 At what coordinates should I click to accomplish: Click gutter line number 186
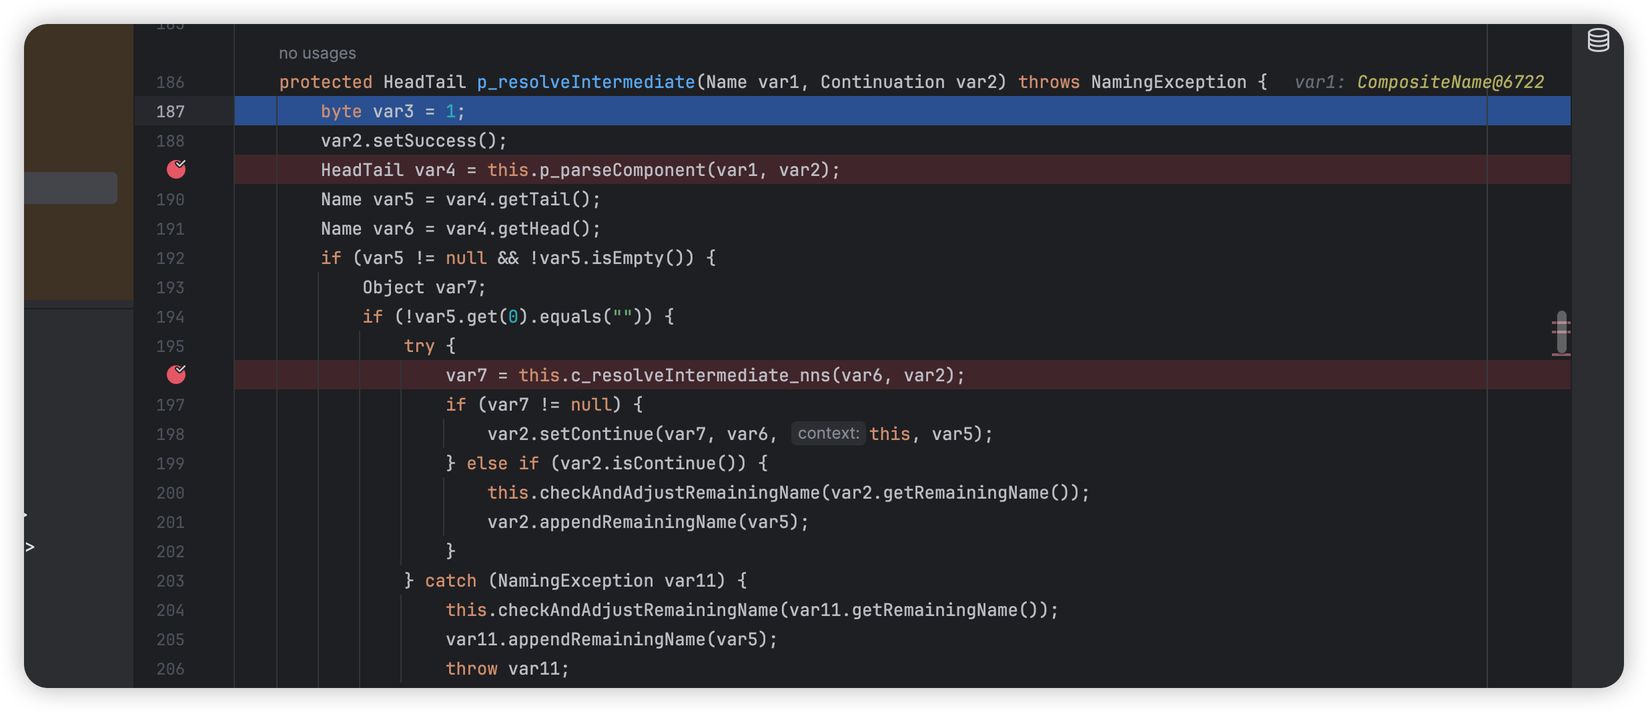tap(170, 82)
